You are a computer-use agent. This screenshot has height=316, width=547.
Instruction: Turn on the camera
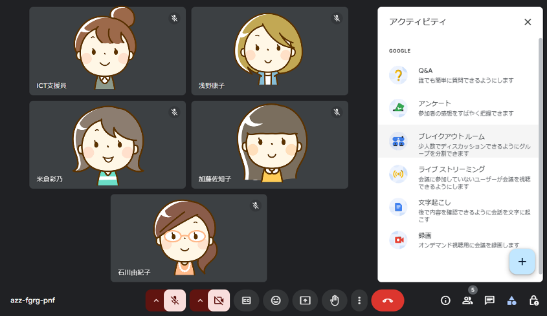(x=219, y=300)
